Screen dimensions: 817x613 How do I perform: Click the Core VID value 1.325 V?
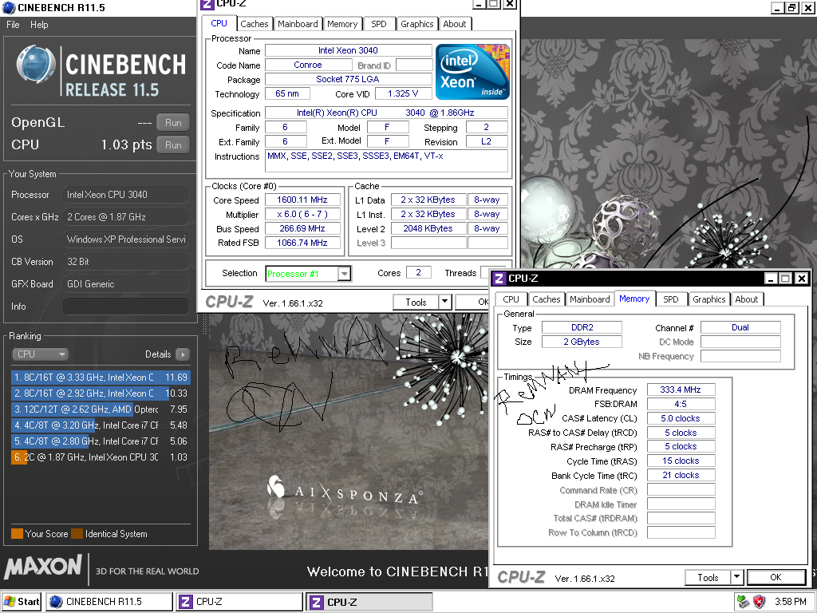coord(403,93)
